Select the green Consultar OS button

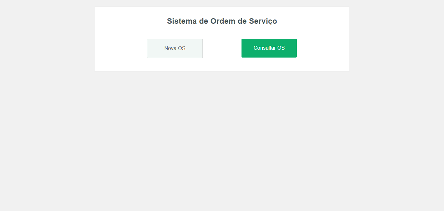tap(269, 48)
